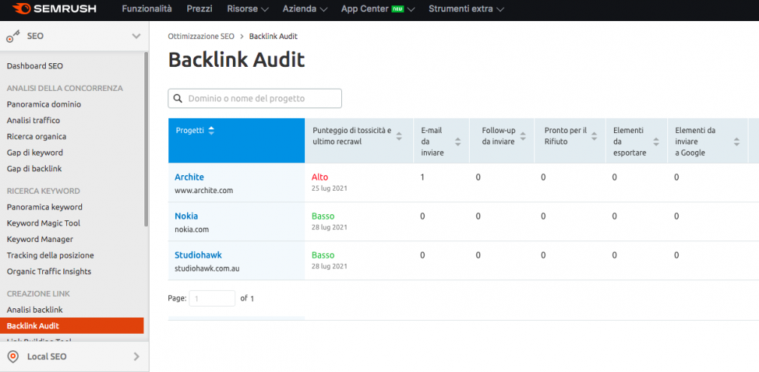The image size is (759, 372).
Task: Click the Backlink Audit page title
Action: pos(236,61)
